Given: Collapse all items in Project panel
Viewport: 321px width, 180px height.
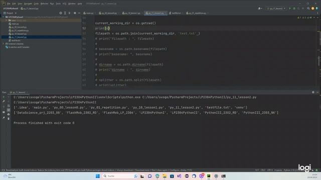Looking at the screenshot, I should [x=69, y=13].
